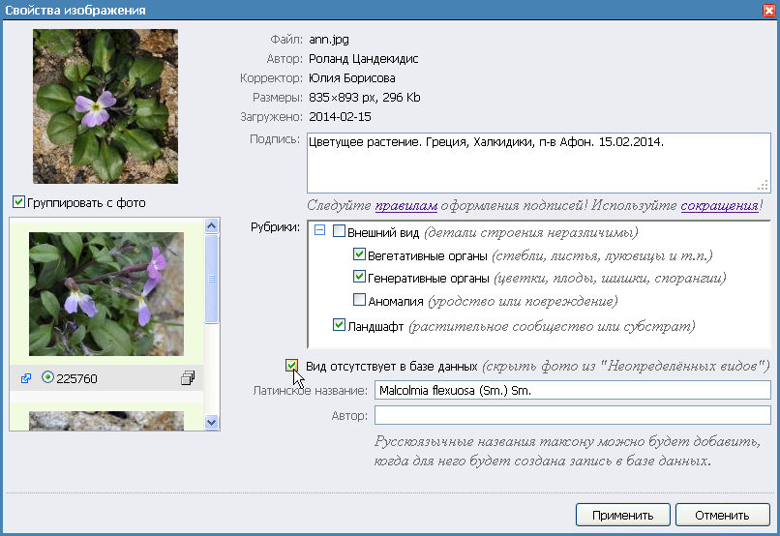Select radio button for photo 225760

tap(47, 378)
